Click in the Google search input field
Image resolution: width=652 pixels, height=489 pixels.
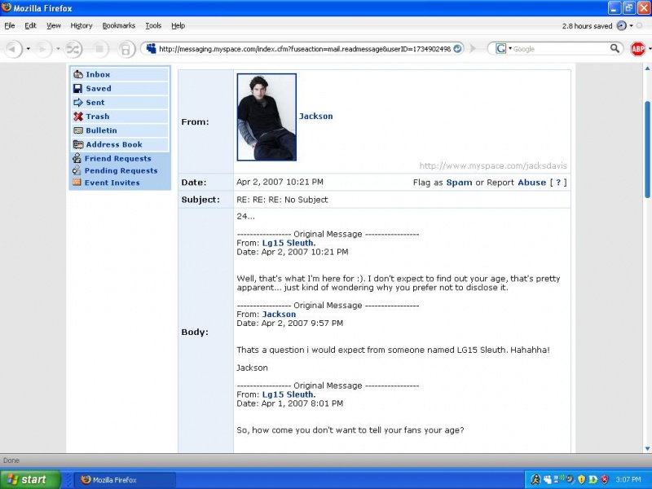click(562, 49)
